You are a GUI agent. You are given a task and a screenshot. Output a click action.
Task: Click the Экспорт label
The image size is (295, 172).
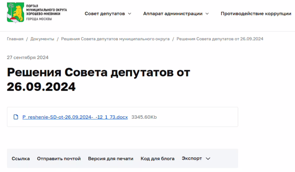(192, 158)
